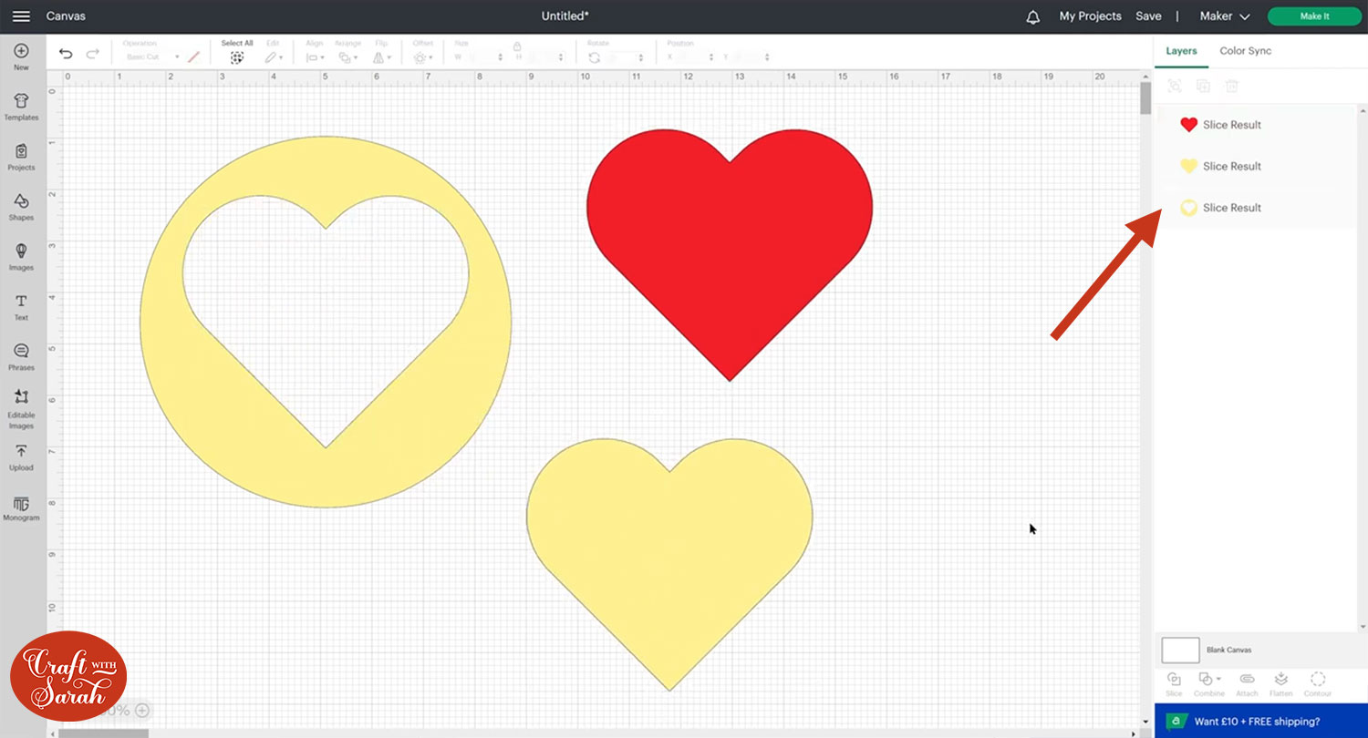This screenshot has height=738, width=1368.
Task: Click Select All in the toolbar
Action: coord(237,52)
